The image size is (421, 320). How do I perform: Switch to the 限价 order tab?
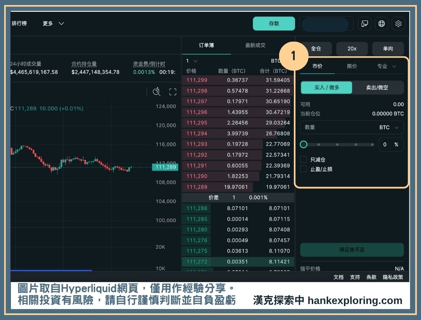tap(352, 66)
